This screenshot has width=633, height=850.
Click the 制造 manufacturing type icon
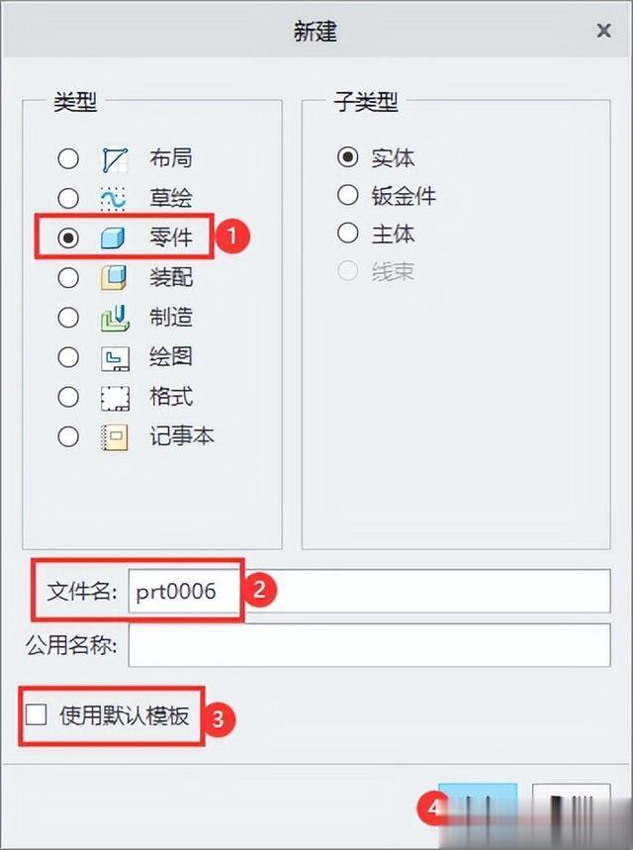[x=115, y=318]
